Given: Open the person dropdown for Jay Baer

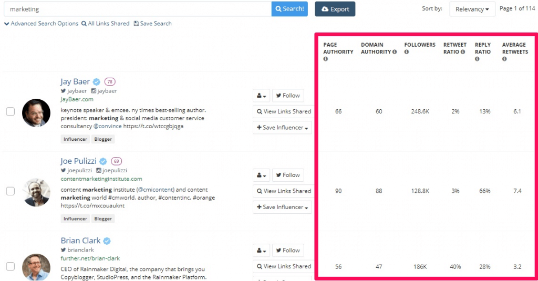Looking at the screenshot, I should tap(261, 96).
